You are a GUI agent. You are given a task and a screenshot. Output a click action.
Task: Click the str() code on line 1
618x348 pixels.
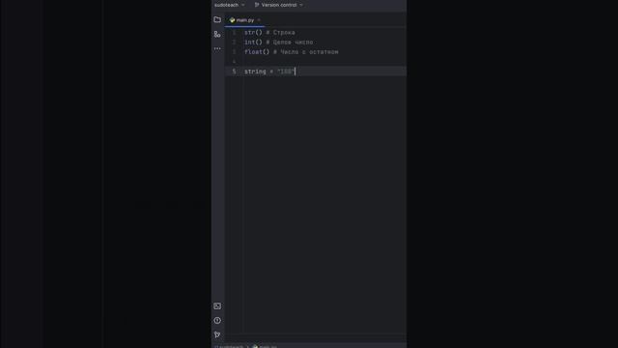253,32
